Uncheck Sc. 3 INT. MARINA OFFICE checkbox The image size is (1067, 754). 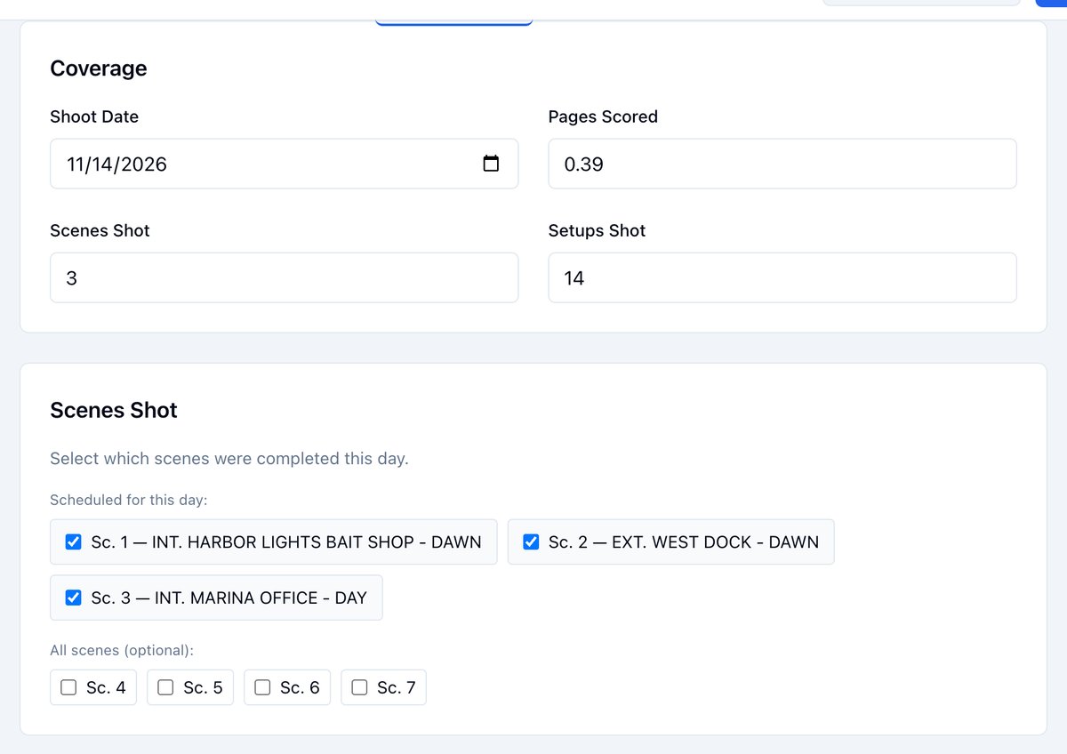pyautogui.click(x=74, y=598)
